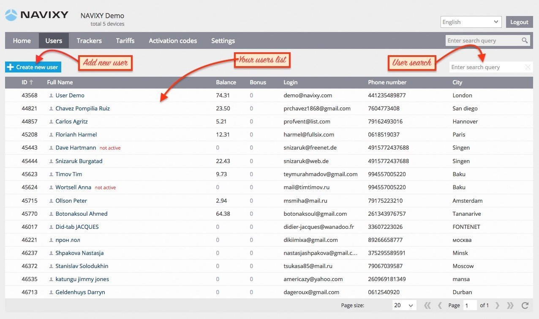Image resolution: width=539 pixels, height=319 pixels.
Task: Open the Settings tab
Action: click(223, 41)
